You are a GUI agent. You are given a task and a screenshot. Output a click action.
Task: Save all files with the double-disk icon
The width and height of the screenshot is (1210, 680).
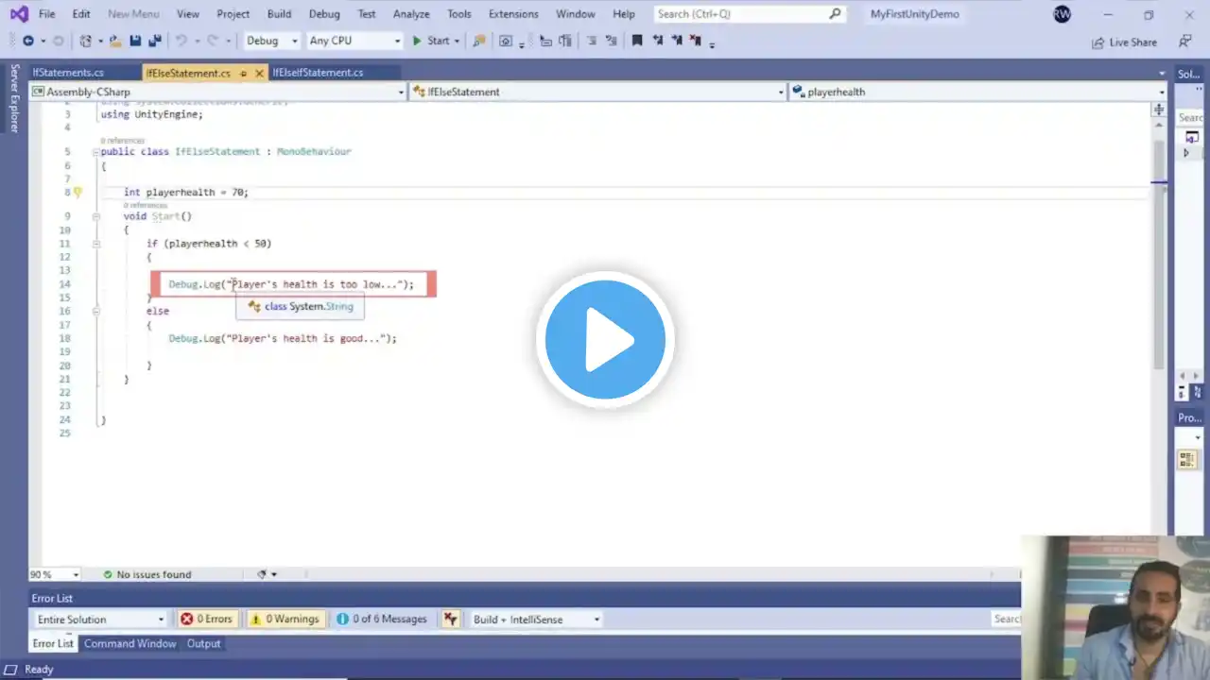155,41
